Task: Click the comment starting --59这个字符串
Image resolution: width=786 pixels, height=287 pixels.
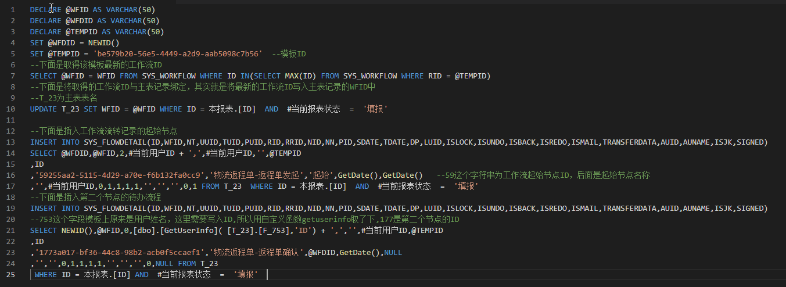Action: click(543, 175)
